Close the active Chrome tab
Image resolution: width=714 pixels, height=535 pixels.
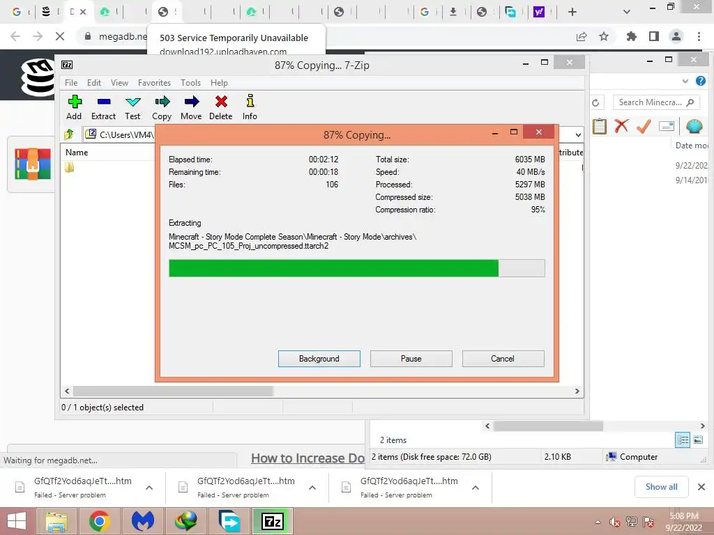click(x=83, y=12)
